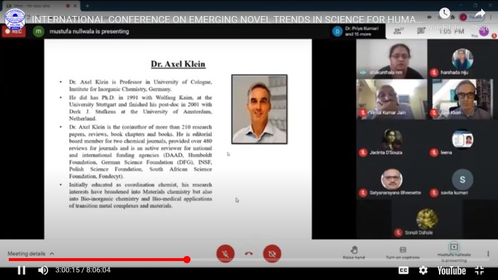The image size is (498, 280).
Task: Click Raise hand button
Action: coord(354,253)
